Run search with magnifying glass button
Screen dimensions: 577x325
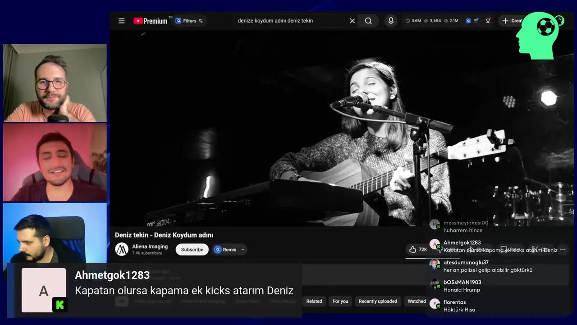368,21
